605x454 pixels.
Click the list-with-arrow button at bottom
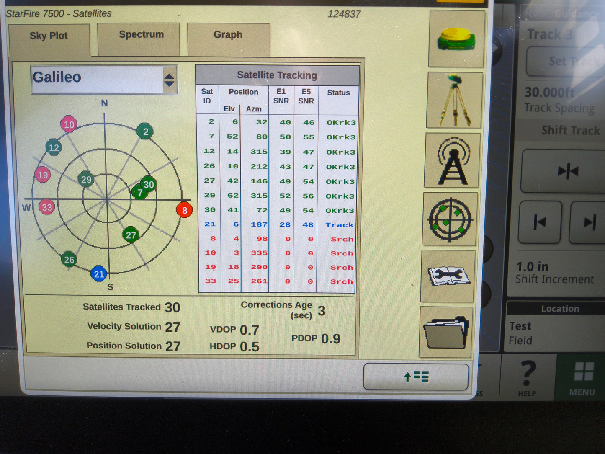click(415, 377)
